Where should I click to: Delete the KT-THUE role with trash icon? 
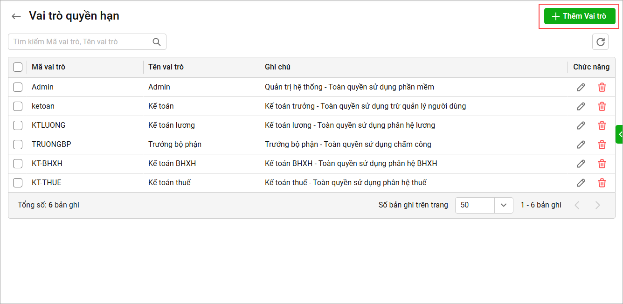tap(602, 183)
